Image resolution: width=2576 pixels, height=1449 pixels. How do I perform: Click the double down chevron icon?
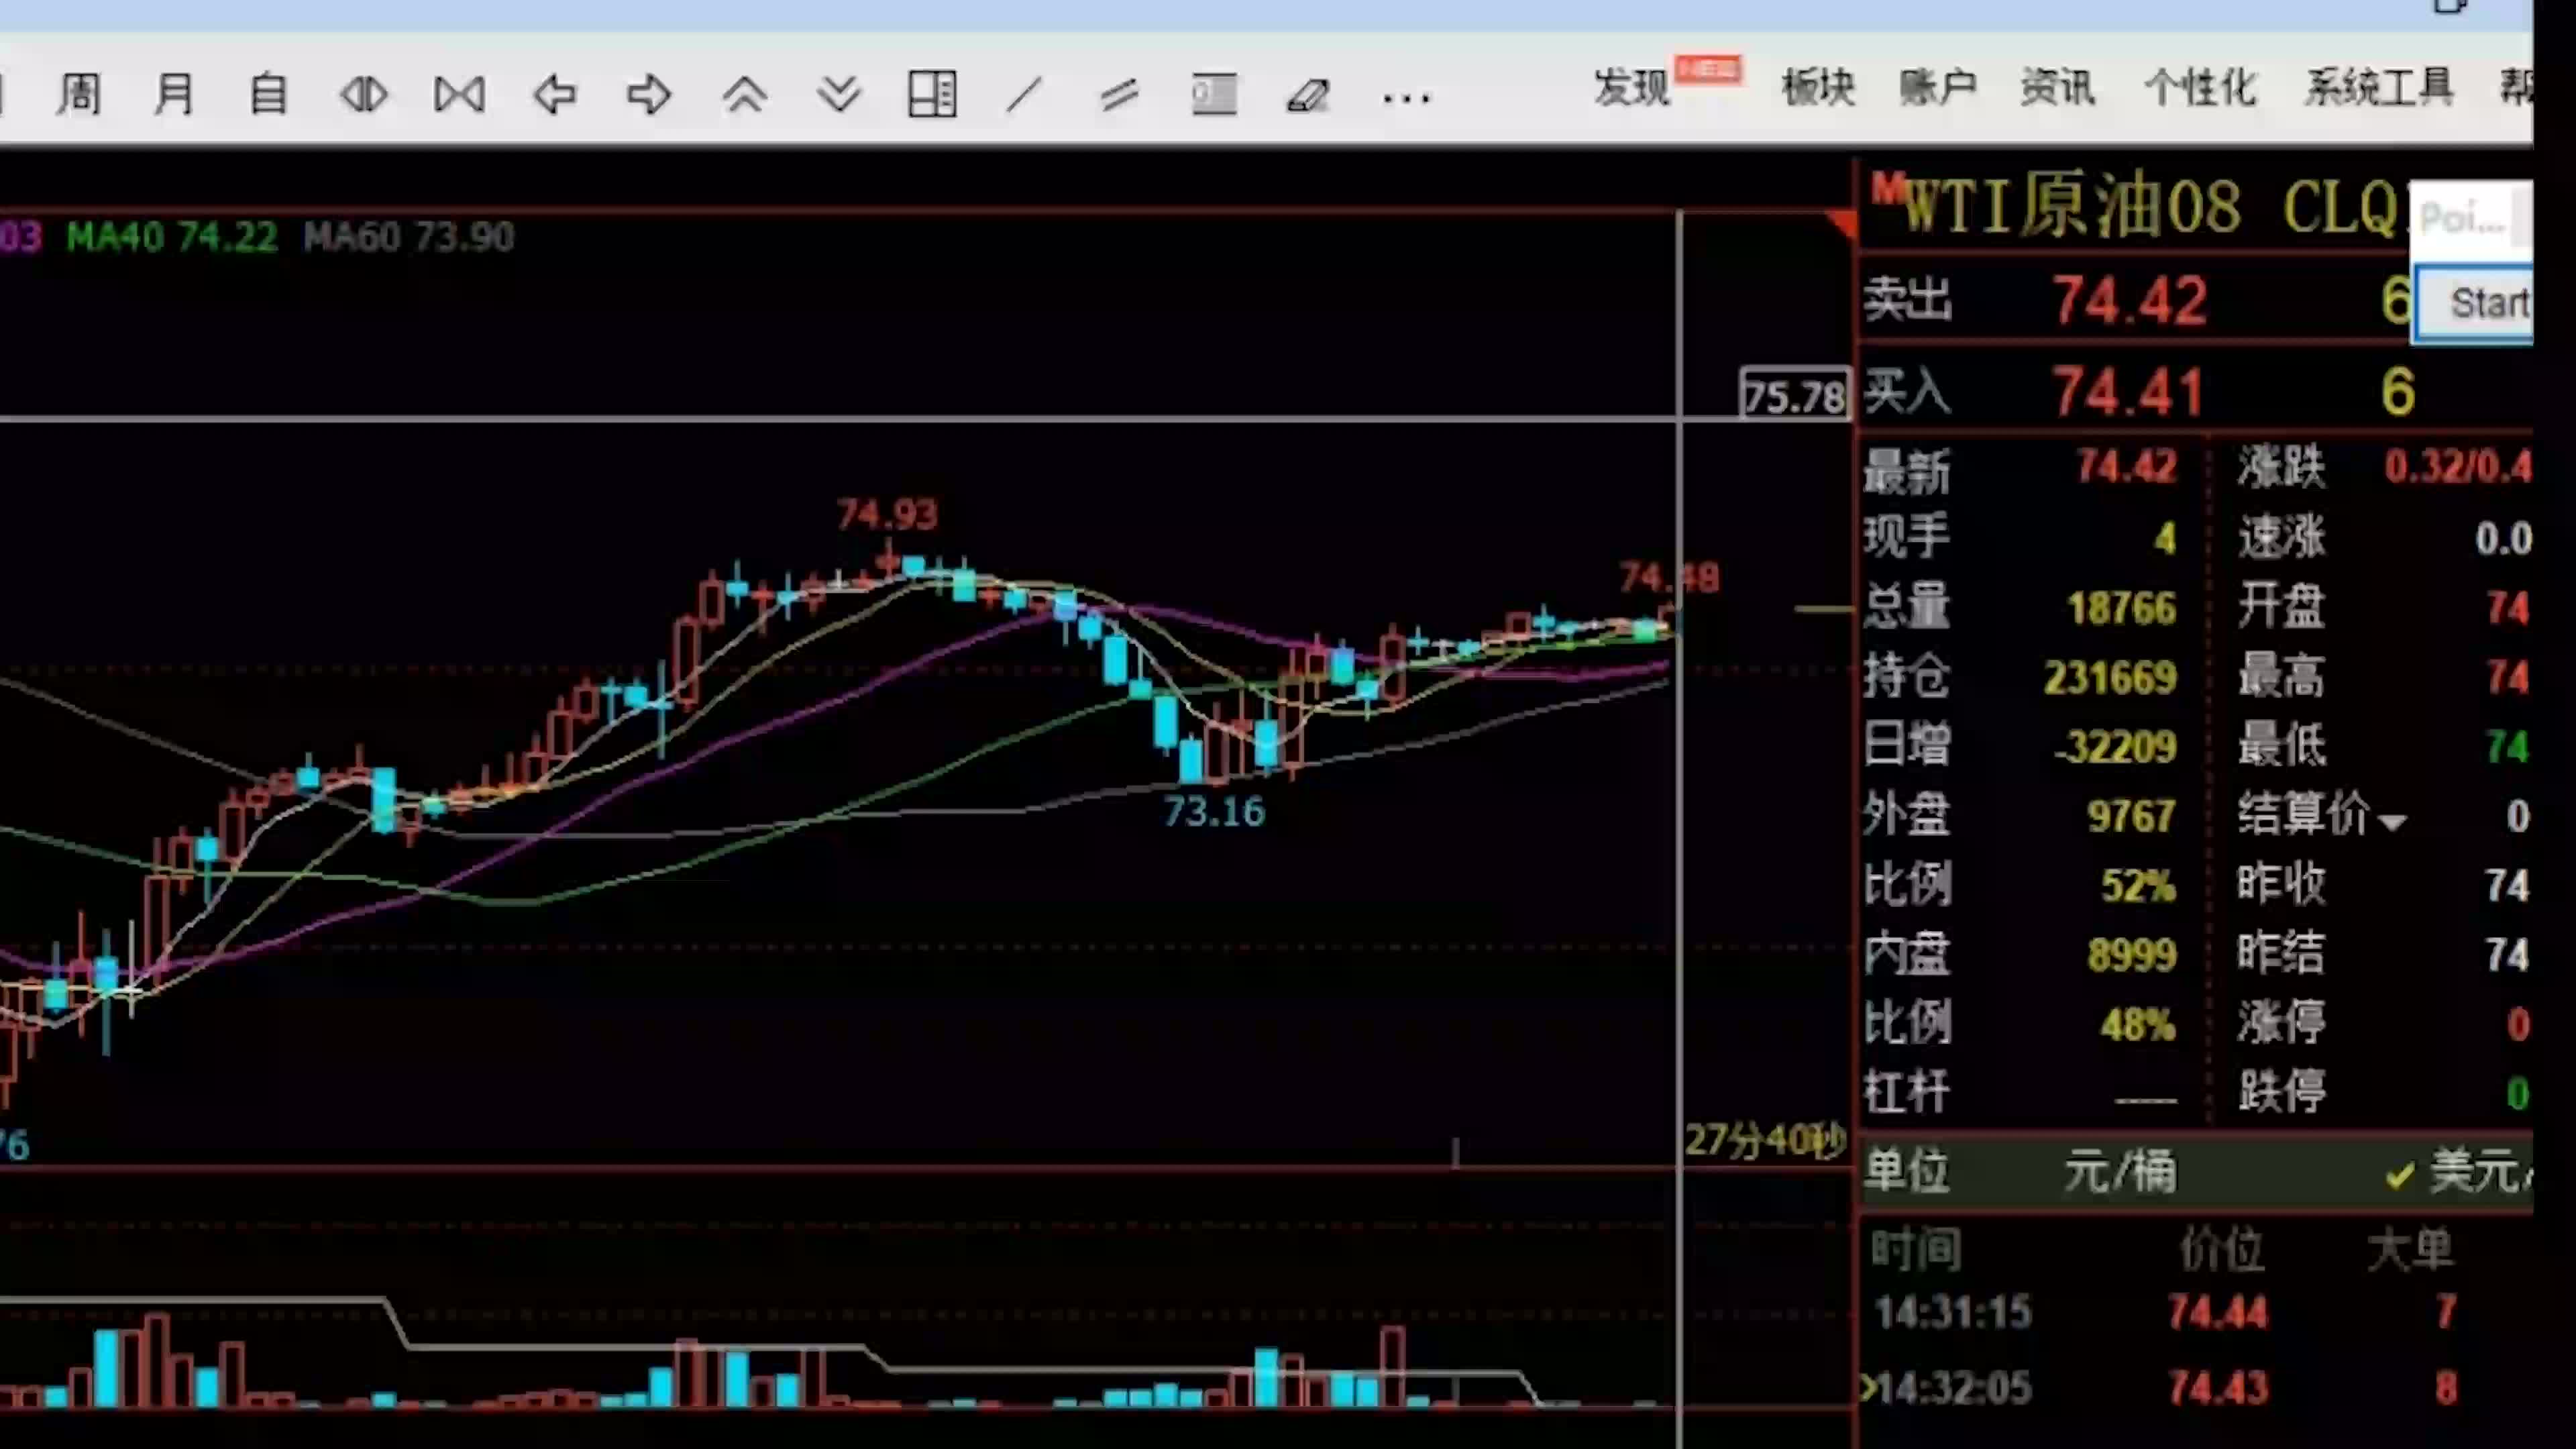tap(838, 95)
